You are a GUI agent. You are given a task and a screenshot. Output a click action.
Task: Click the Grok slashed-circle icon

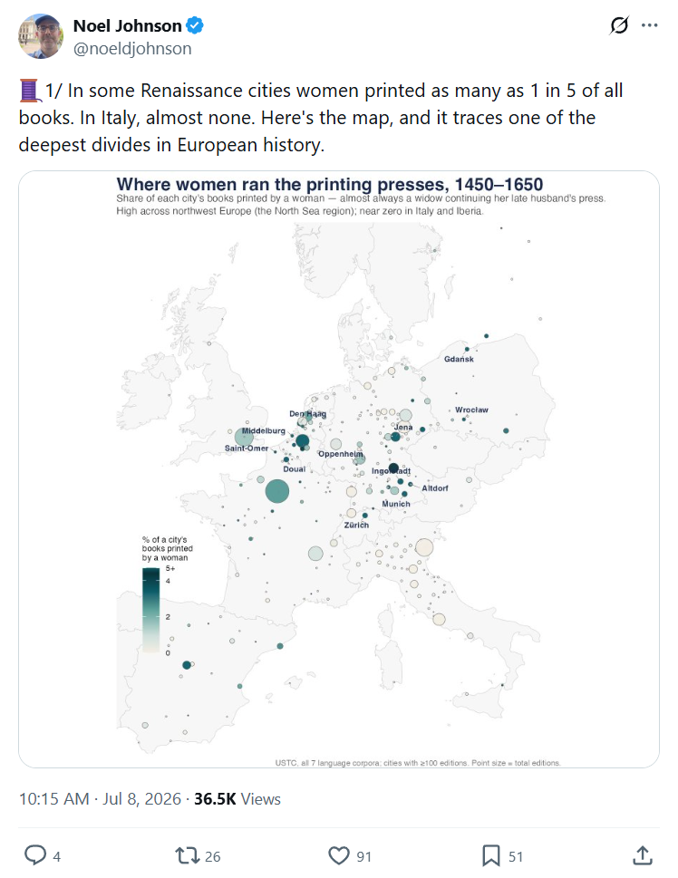[x=619, y=25]
